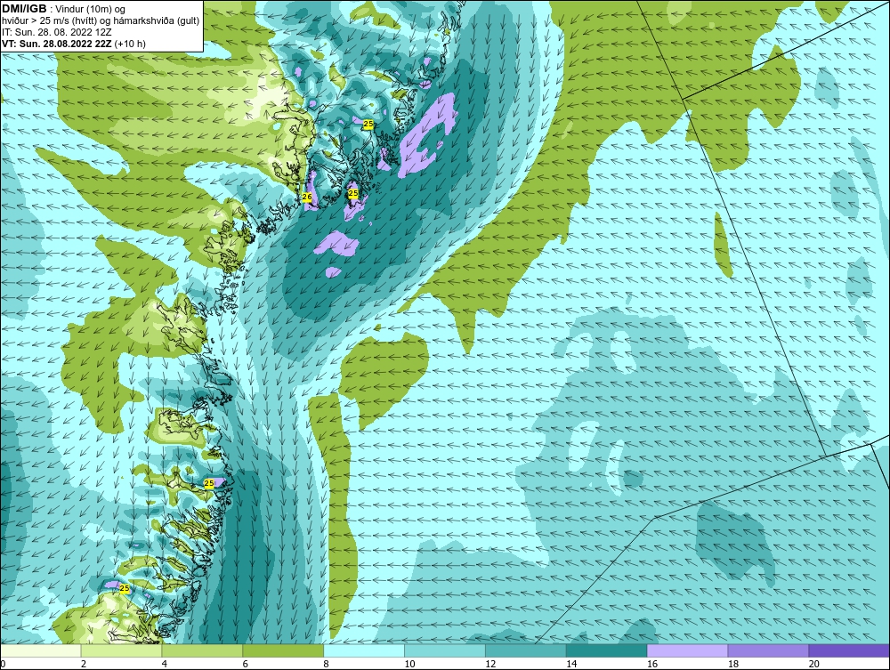Viewport: 890px width, 670px height.
Task: Click the title text "DMI/IGB : Vindur (10m) og"
Action: pyautogui.click(x=63, y=9)
